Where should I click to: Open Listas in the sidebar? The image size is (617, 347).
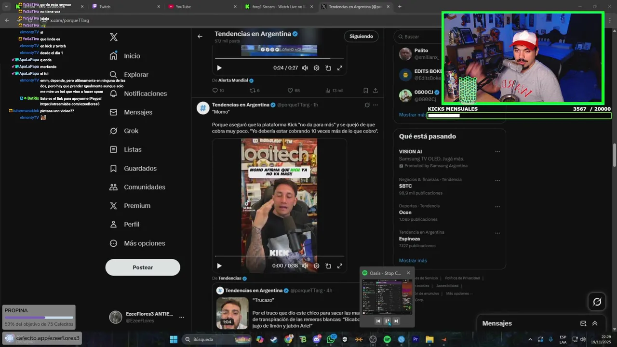tap(126, 149)
